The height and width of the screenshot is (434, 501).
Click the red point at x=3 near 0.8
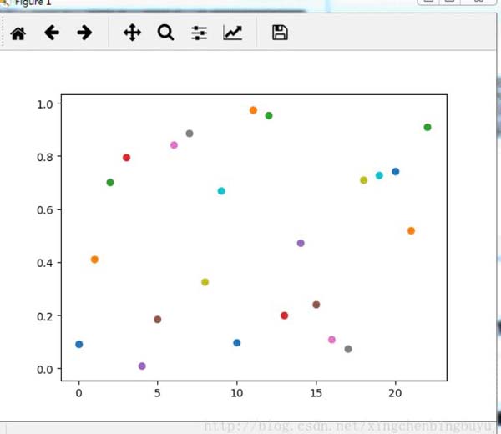126,158
